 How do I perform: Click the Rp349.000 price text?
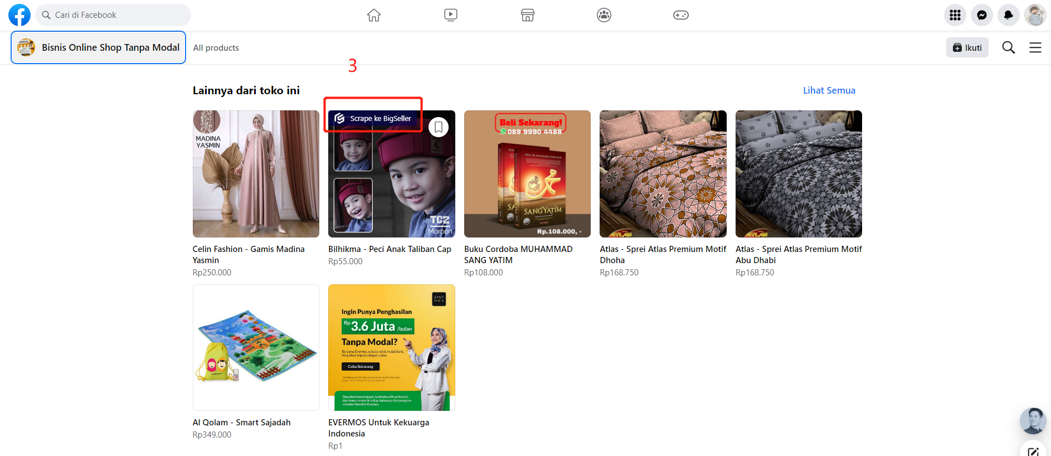pos(212,435)
